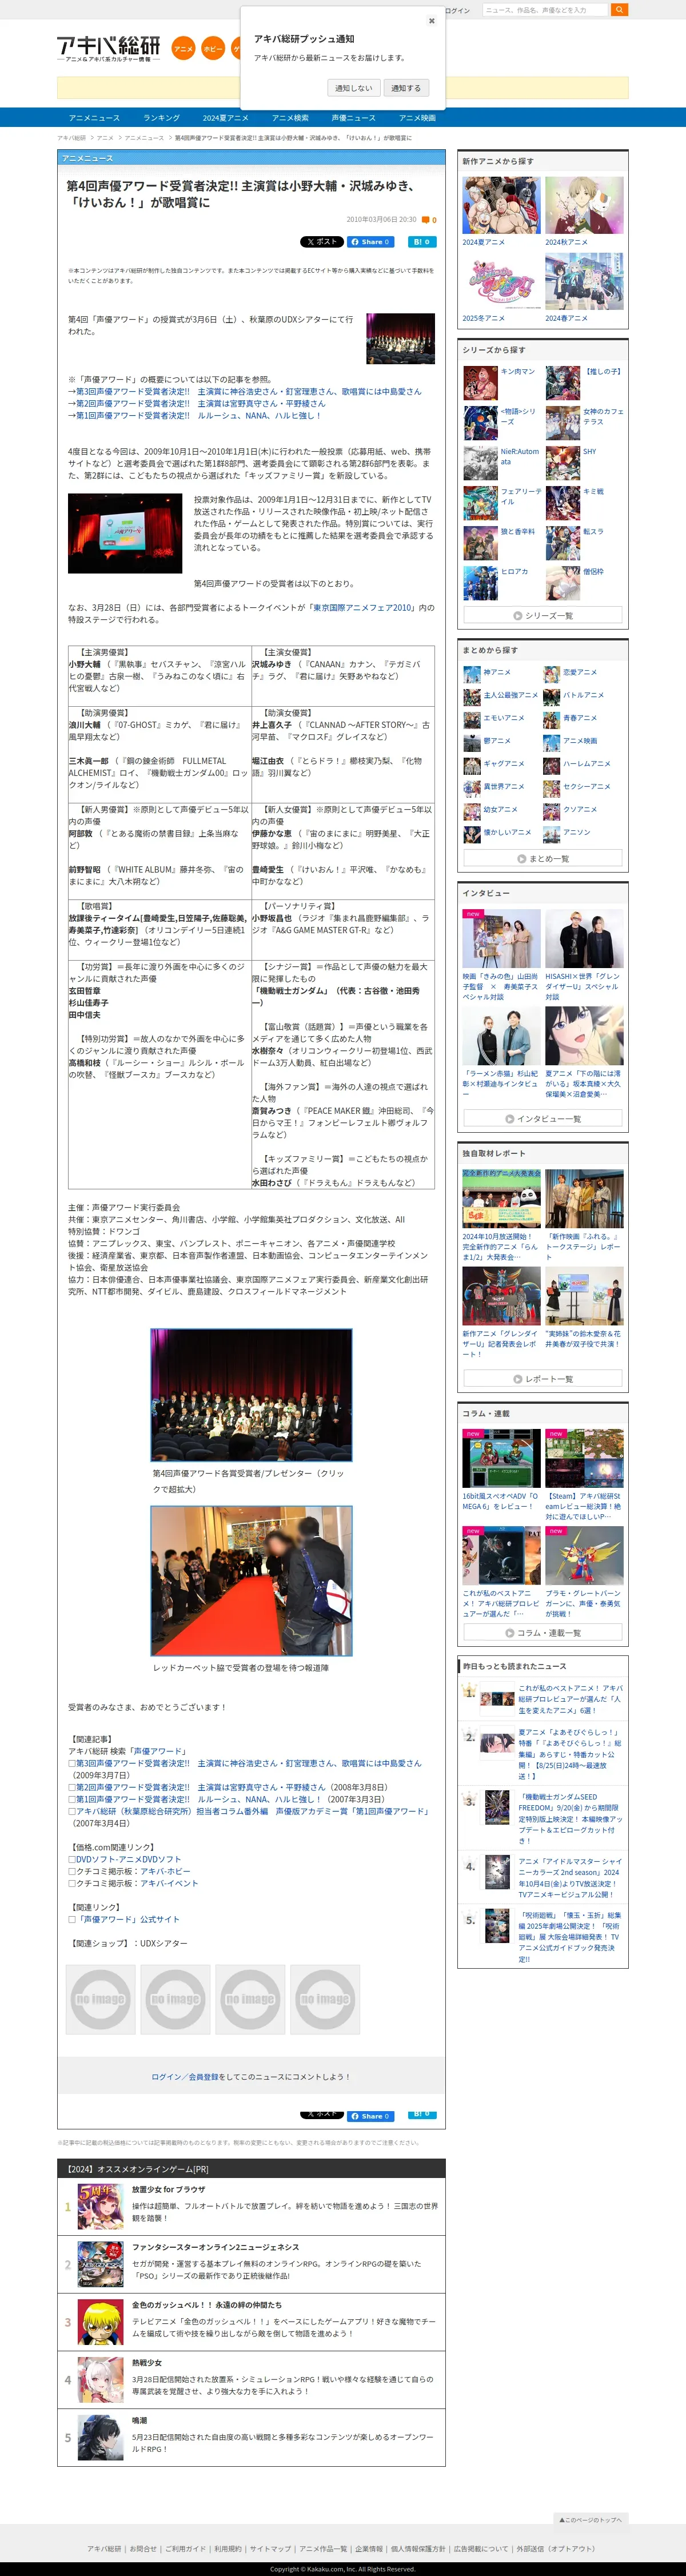The height and width of the screenshot is (2576, 686).
Task: Open 2024夏アニメ navigation tab
Action: (226, 118)
